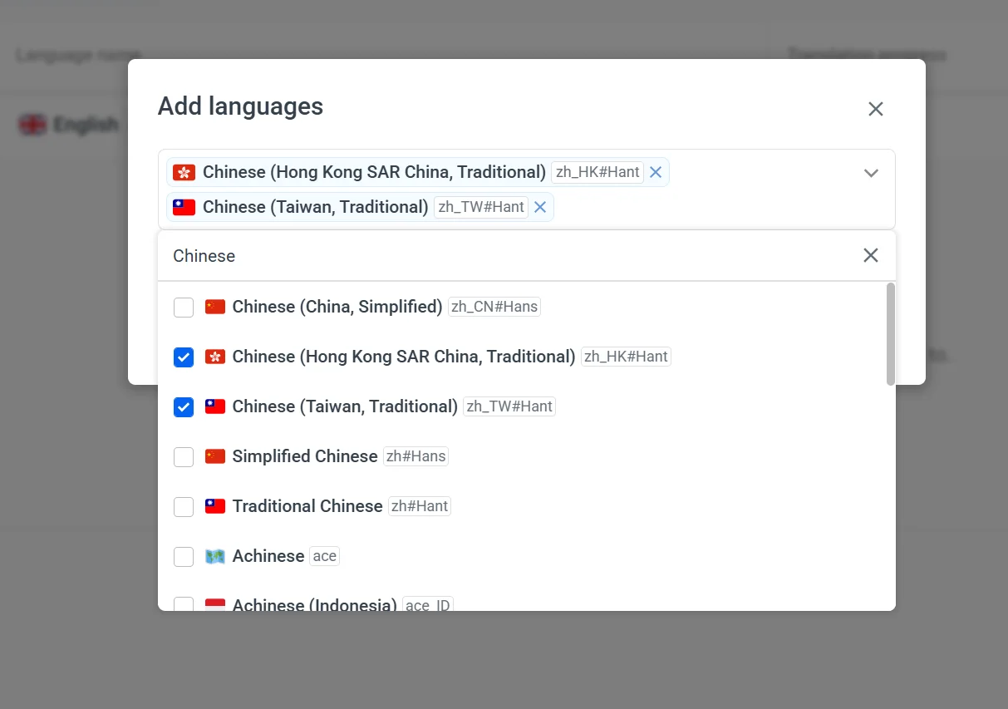Click the Traditional Chinese label text

coord(307,506)
